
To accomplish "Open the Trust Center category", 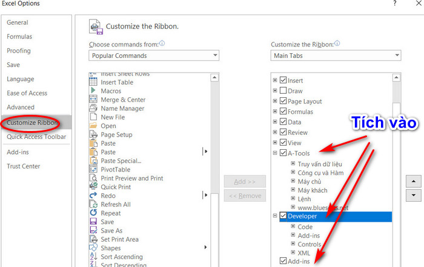I will point(24,166).
